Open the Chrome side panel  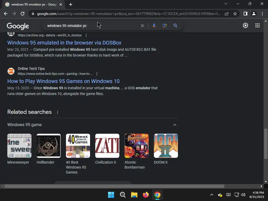[245, 14]
